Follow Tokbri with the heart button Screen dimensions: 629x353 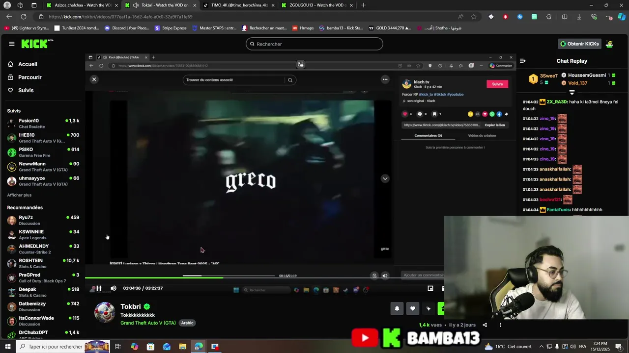413,308
